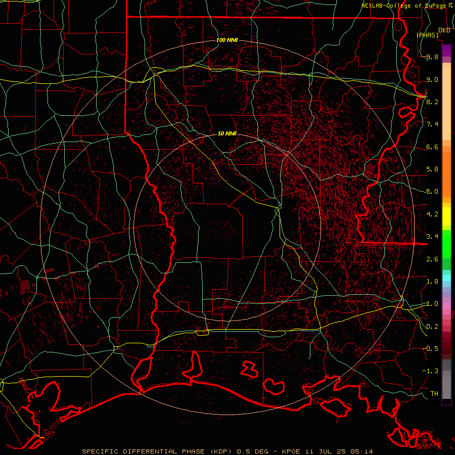Click the 6.6 scale value
Image resolution: width=455 pixels, height=455 pixels.
432,147
